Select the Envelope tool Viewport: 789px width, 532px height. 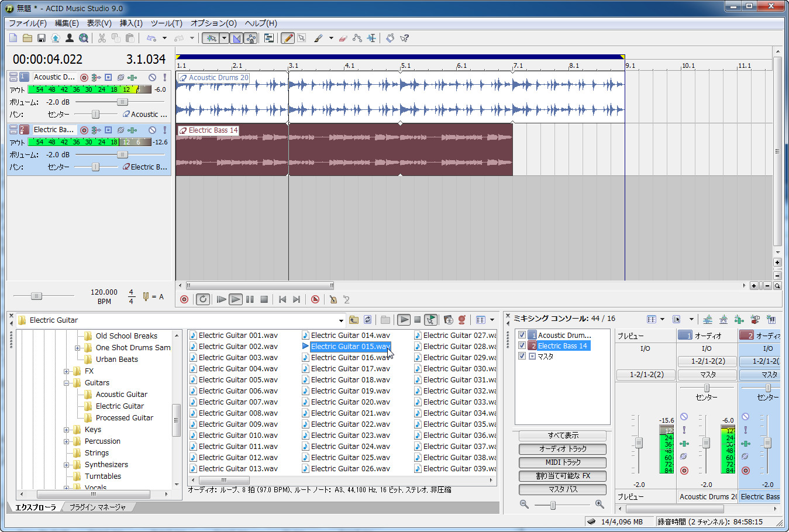[x=357, y=38]
